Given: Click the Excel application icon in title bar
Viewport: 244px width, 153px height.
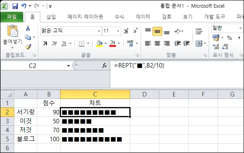Looking at the screenshot, I should [4, 6].
